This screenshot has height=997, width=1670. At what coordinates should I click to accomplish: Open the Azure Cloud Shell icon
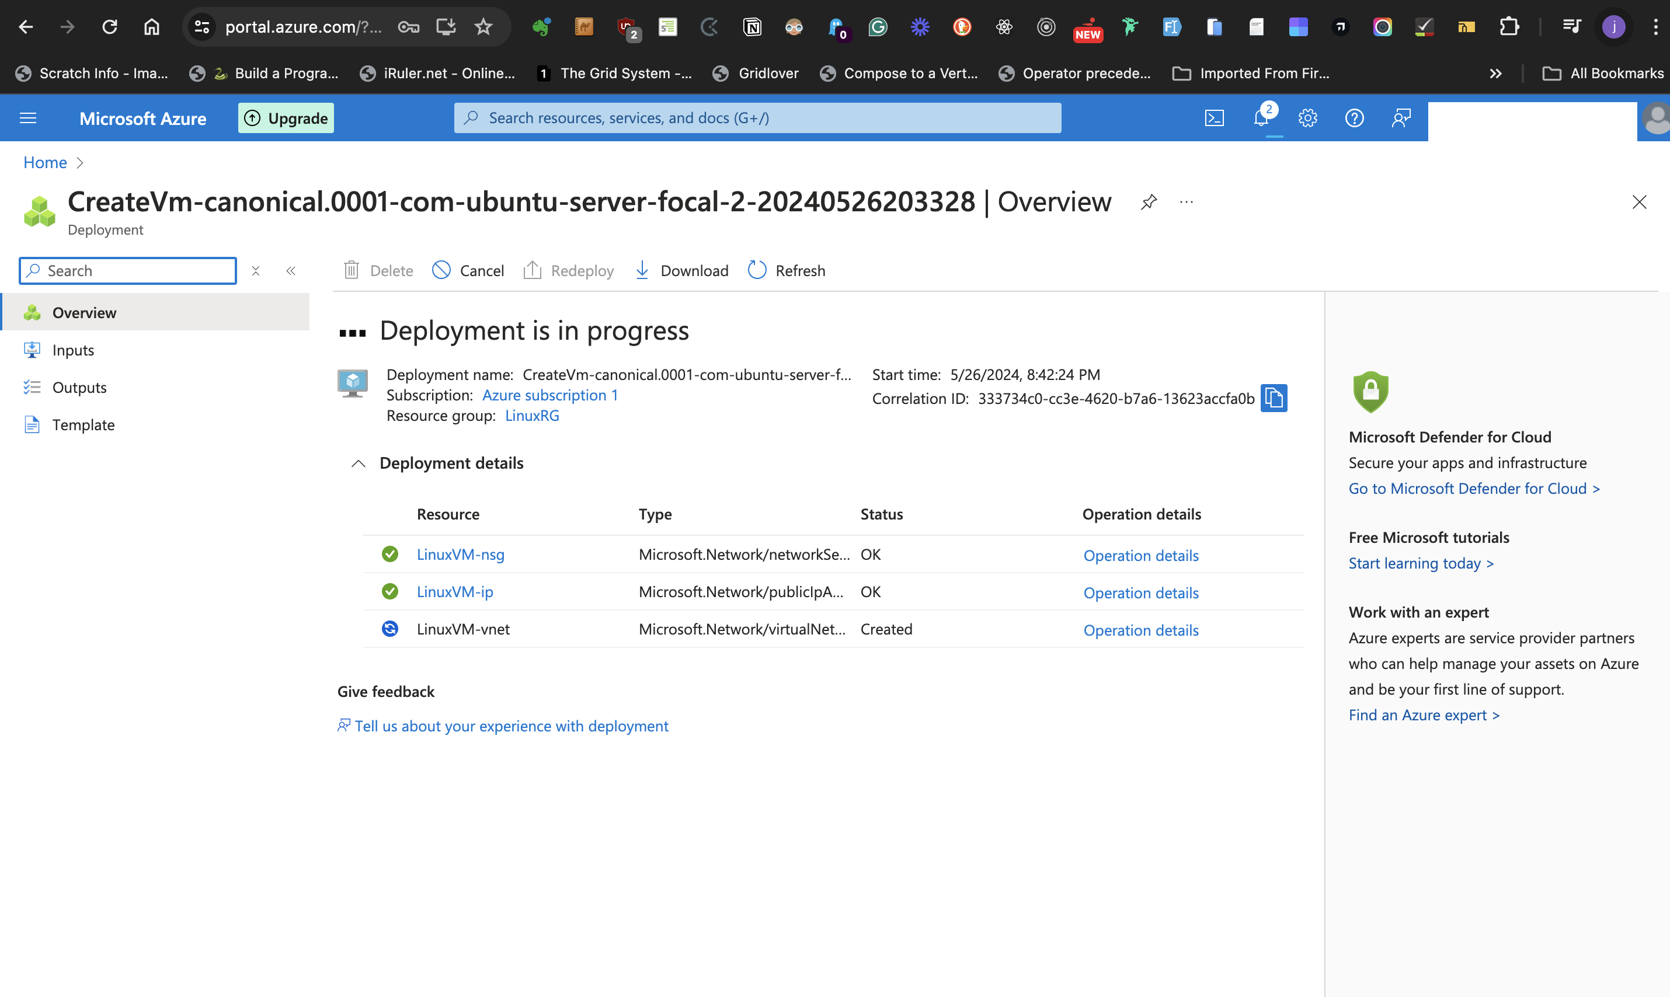(x=1214, y=118)
